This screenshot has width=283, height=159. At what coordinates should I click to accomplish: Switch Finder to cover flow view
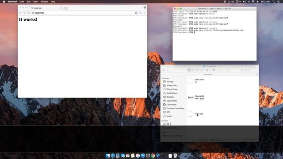202,70
